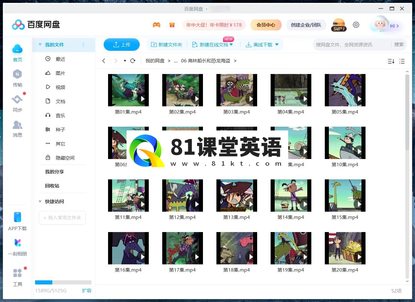The height and width of the screenshot is (302, 415).
Task: Click the 06 弗林船长和恐龙海盗 breadcrumb
Action: pyautogui.click(x=205, y=61)
